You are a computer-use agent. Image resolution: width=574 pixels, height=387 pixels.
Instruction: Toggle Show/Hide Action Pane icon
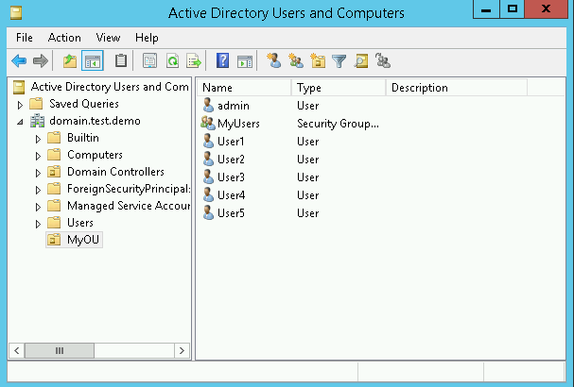245,61
